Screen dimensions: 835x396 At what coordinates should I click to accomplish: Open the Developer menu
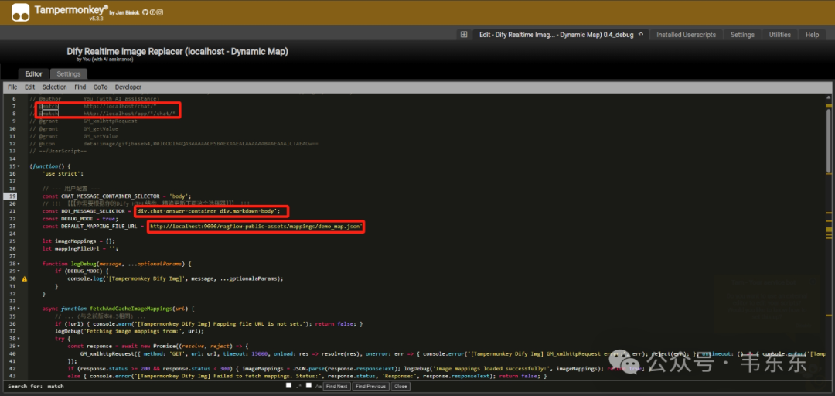128,87
